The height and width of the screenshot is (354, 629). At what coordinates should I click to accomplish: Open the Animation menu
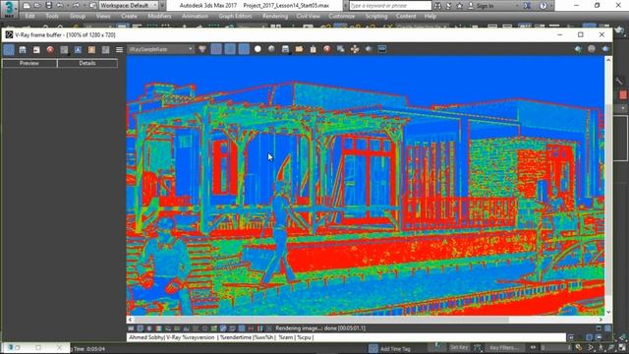[x=195, y=16]
